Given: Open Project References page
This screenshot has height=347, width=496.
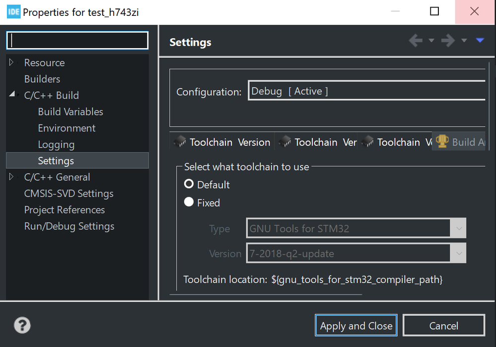Looking at the screenshot, I should click(65, 210).
